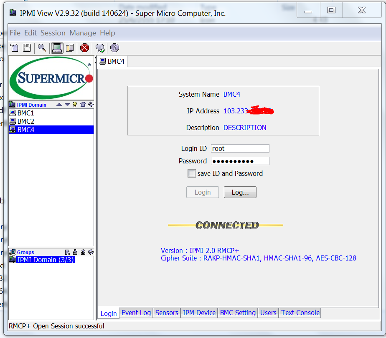Click the application icon in the title bar
This screenshot has height=338, width=386.
click(13, 13)
